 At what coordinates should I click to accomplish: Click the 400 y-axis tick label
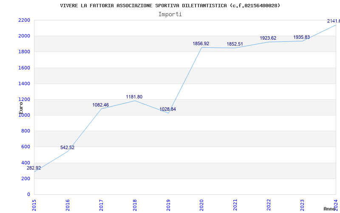(25, 163)
